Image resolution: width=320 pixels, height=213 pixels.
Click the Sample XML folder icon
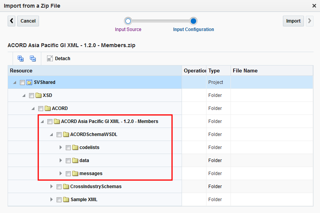point(66,200)
